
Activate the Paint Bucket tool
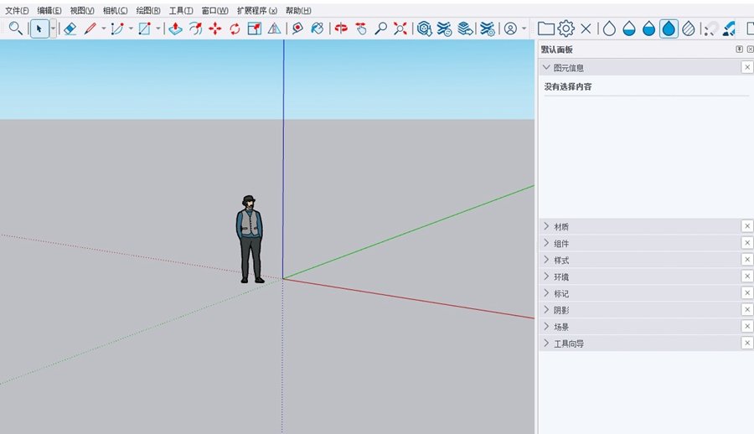click(318, 28)
